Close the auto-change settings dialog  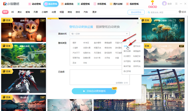pyautogui.click(x=138, y=23)
